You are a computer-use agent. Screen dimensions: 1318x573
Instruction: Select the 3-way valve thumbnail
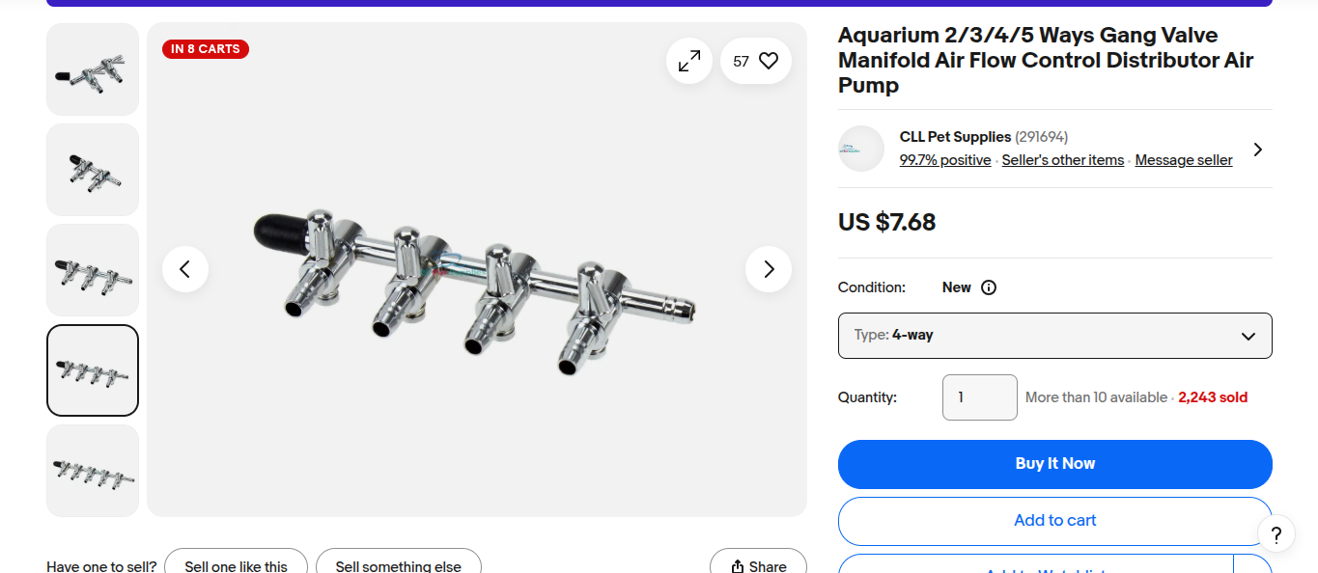93,270
